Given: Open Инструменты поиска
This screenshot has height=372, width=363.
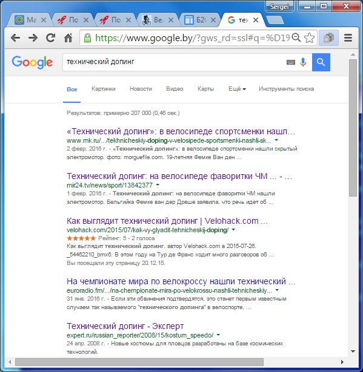Looking at the screenshot, I should [x=287, y=89].
